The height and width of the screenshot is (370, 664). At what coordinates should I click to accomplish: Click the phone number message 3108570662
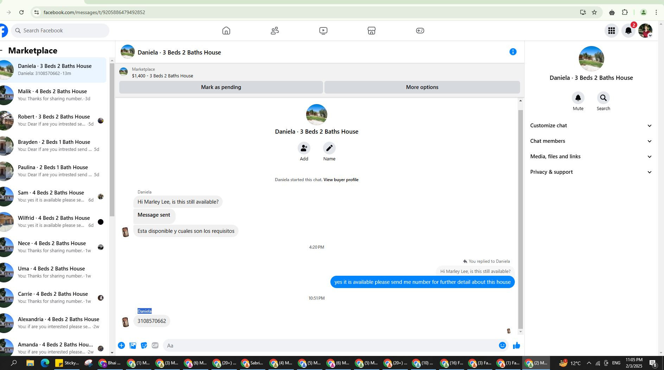pyautogui.click(x=152, y=321)
